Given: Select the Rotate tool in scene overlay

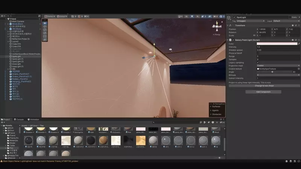Looking at the screenshot, I should 45,30.
